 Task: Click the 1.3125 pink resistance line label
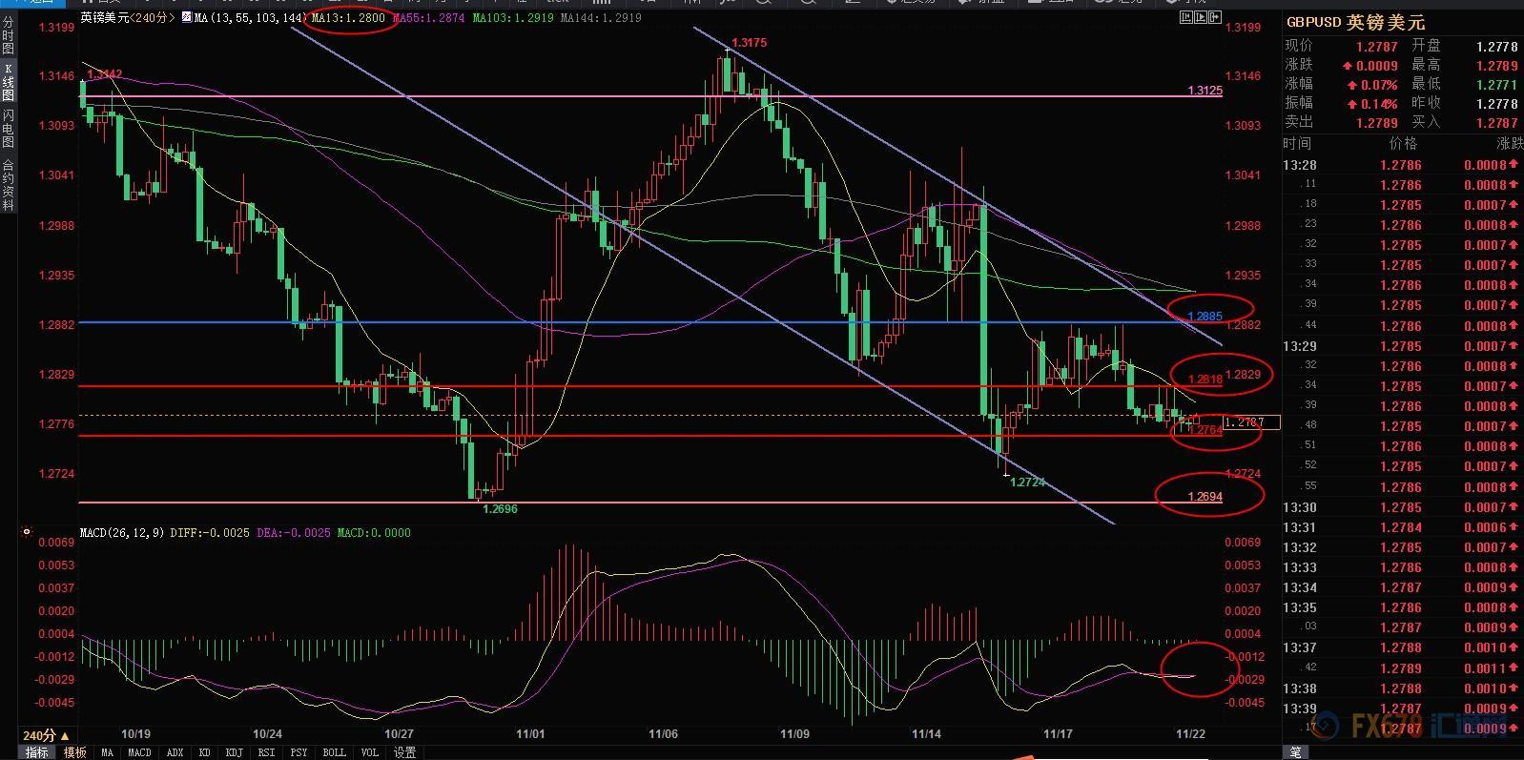(x=1205, y=91)
